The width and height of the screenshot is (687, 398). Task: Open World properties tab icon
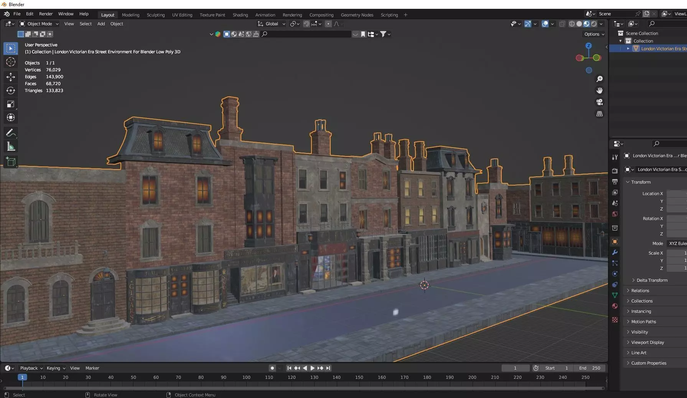pyautogui.click(x=615, y=214)
